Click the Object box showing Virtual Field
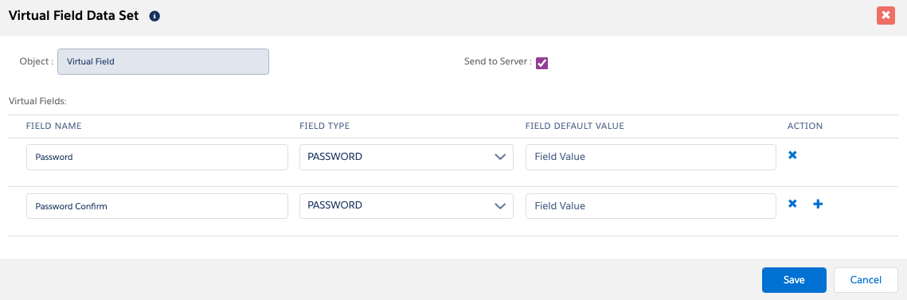Viewport: 907px width, 300px height. [x=163, y=61]
